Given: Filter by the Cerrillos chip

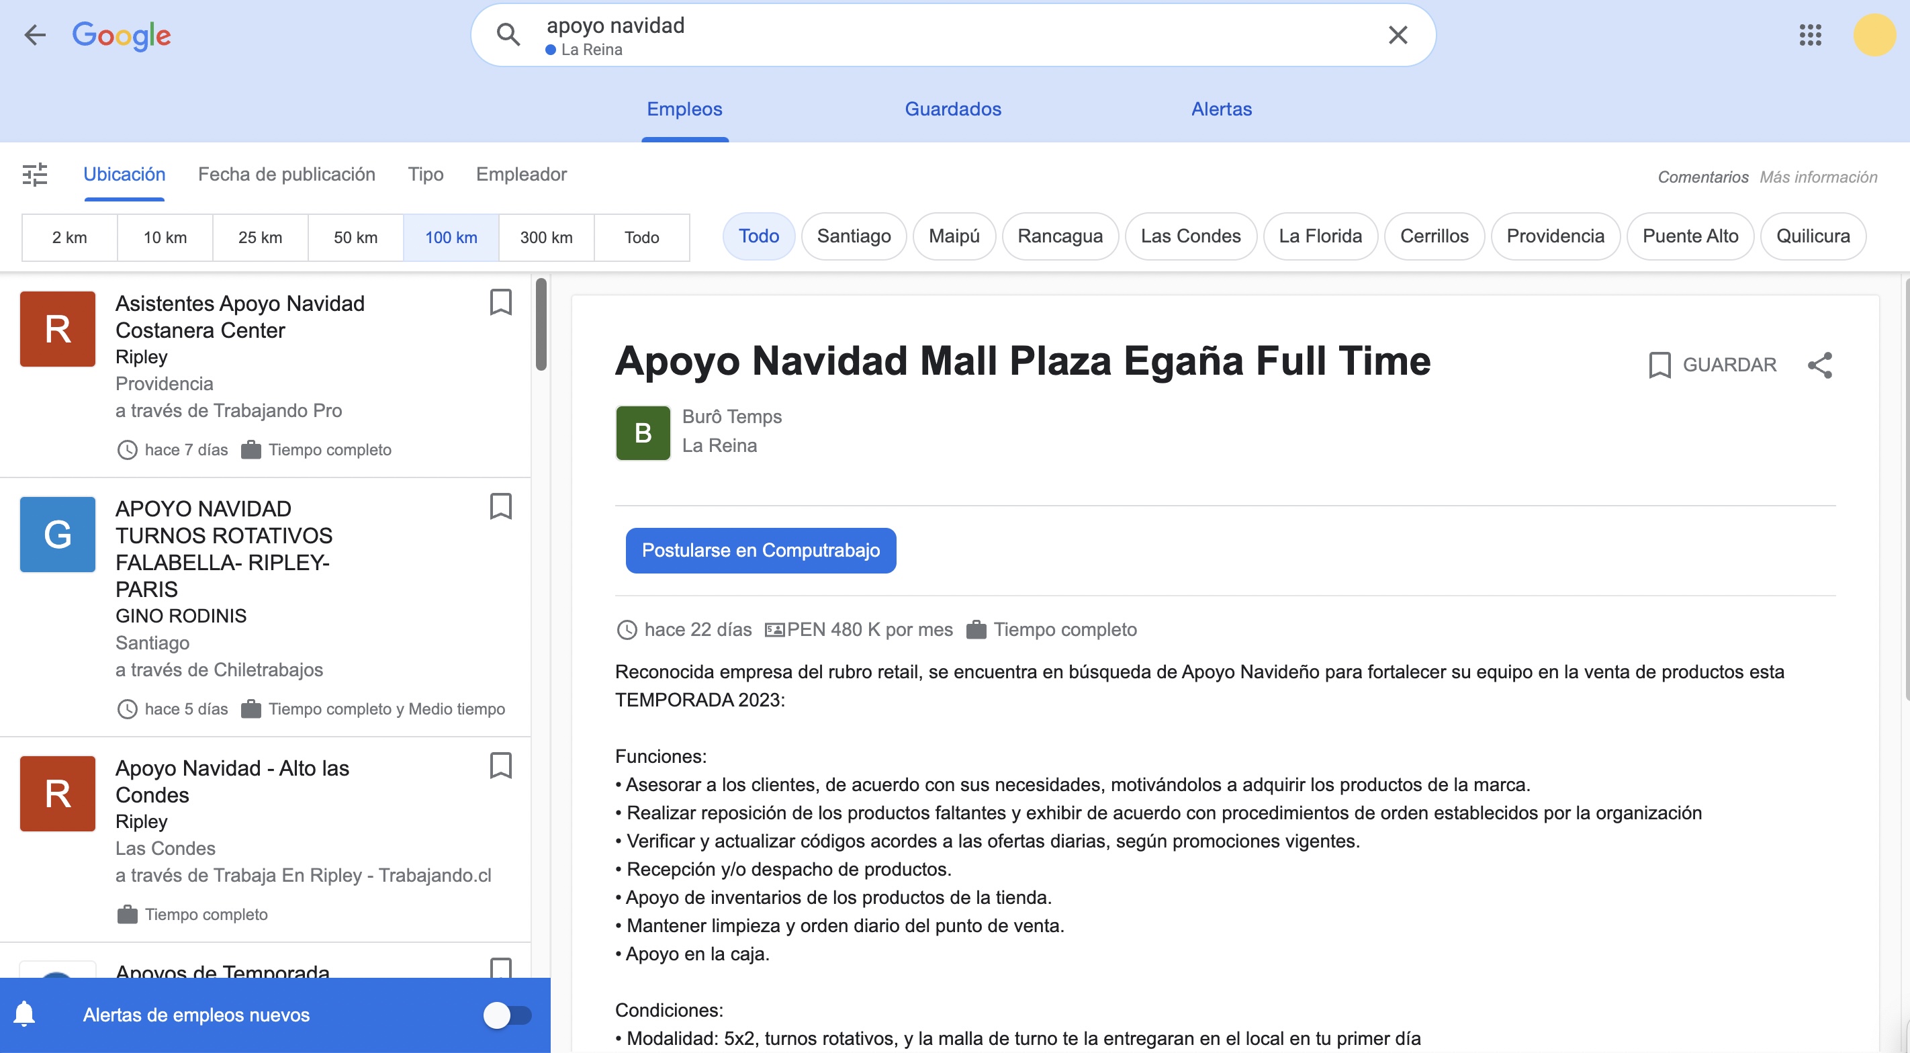Looking at the screenshot, I should tap(1434, 236).
